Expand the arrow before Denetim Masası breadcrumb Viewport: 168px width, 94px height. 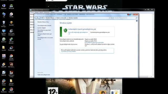[45, 18]
